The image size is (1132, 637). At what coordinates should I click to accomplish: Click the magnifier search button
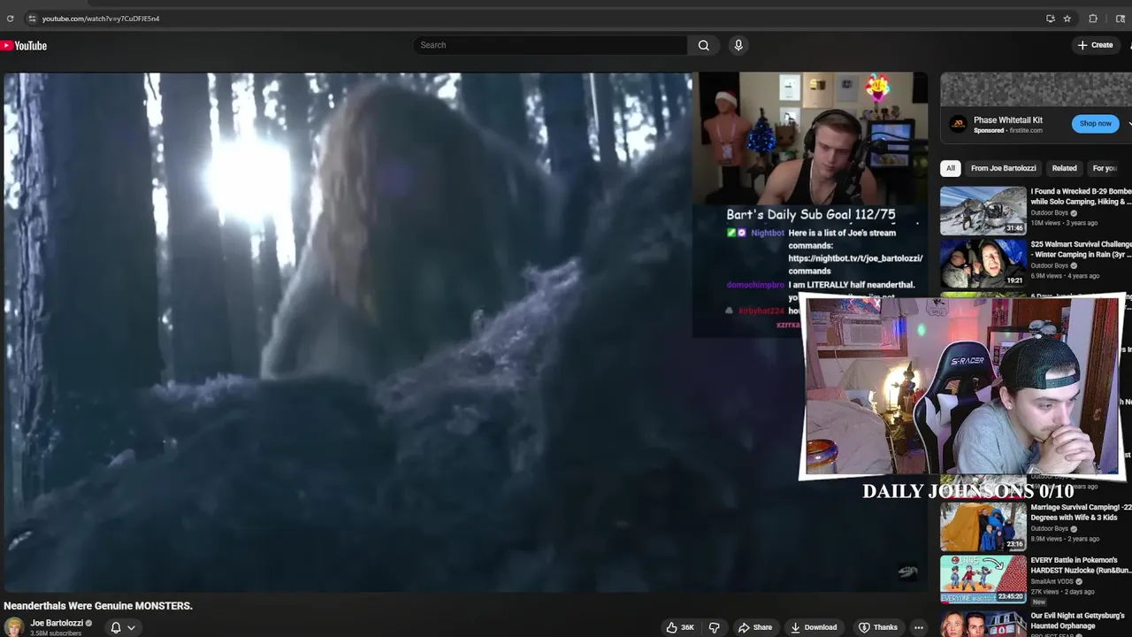[x=703, y=45]
